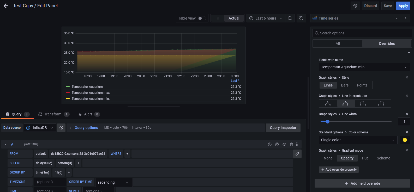Open the Last 6 hours time picker
The width and height of the screenshot is (414, 192).
tap(266, 18)
